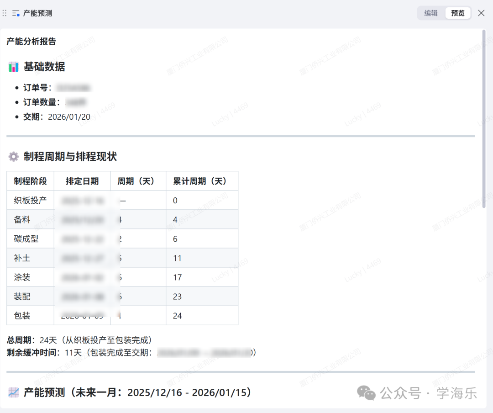The height and width of the screenshot is (413, 493).
Task: Switch to the 编辑 tab
Action: pos(431,13)
